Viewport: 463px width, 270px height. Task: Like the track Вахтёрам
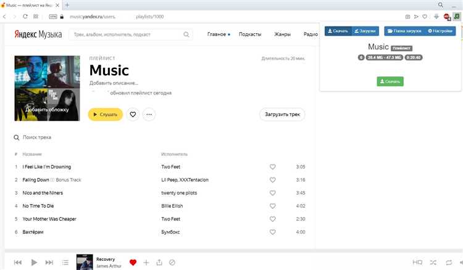coord(272,232)
